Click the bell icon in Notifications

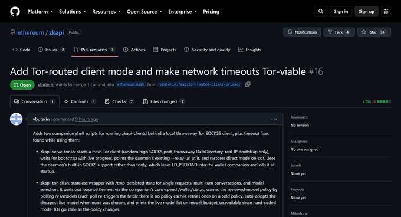(290, 32)
